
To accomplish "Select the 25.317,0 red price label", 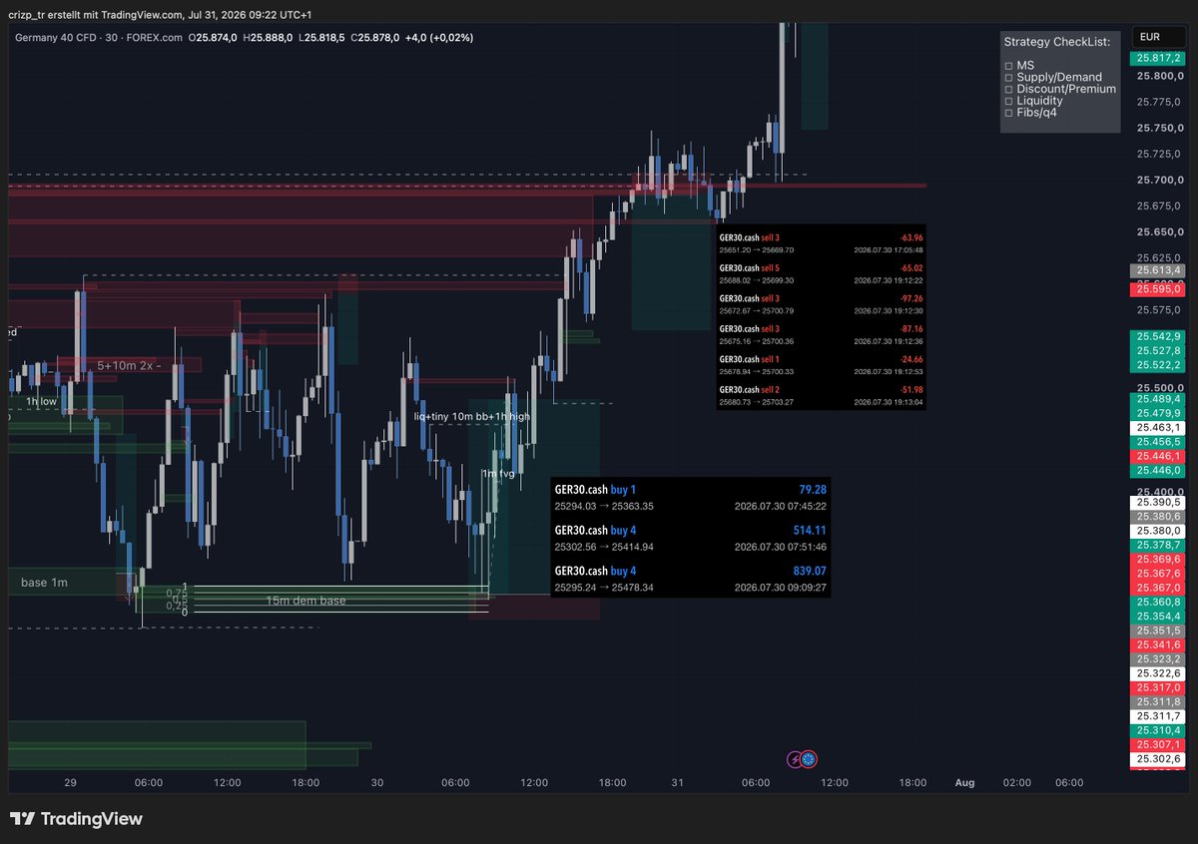I will point(1156,688).
